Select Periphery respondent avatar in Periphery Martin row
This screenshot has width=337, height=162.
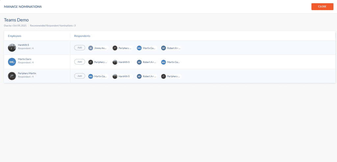pyautogui.click(x=164, y=76)
